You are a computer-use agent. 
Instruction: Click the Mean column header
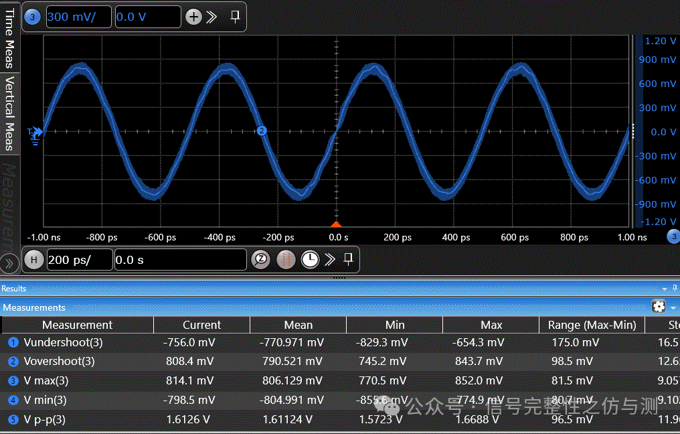point(298,325)
